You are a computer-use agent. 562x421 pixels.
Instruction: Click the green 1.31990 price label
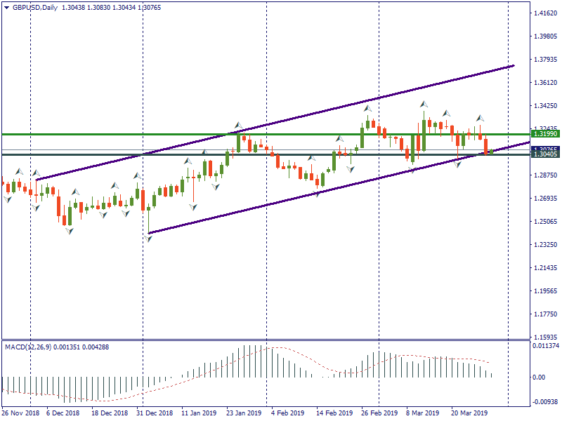point(545,133)
